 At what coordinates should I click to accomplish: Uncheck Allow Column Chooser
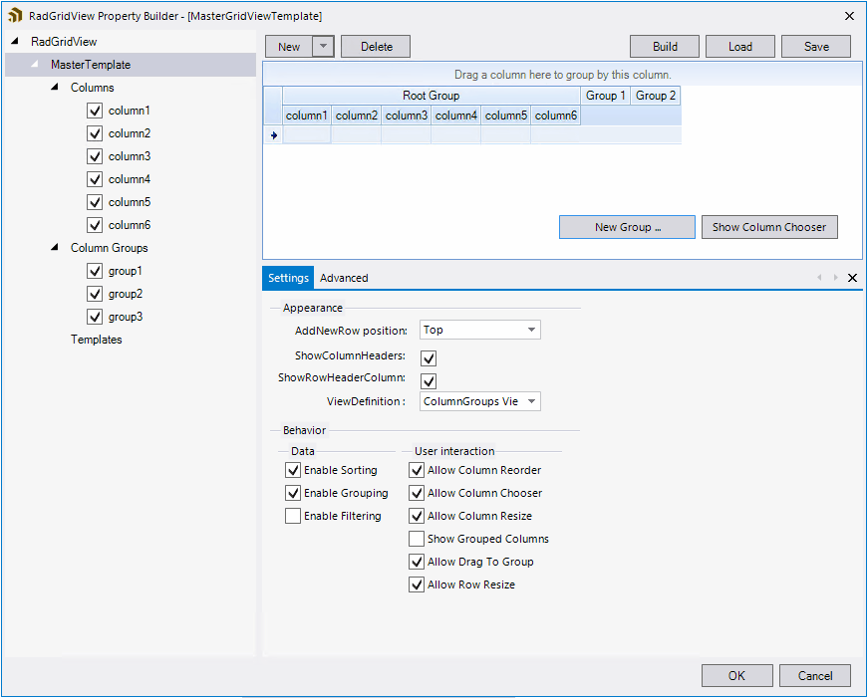coord(416,493)
